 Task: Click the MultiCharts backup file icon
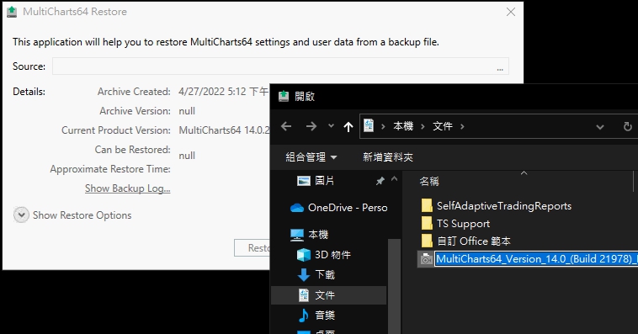pyautogui.click(x=426, y=259)
